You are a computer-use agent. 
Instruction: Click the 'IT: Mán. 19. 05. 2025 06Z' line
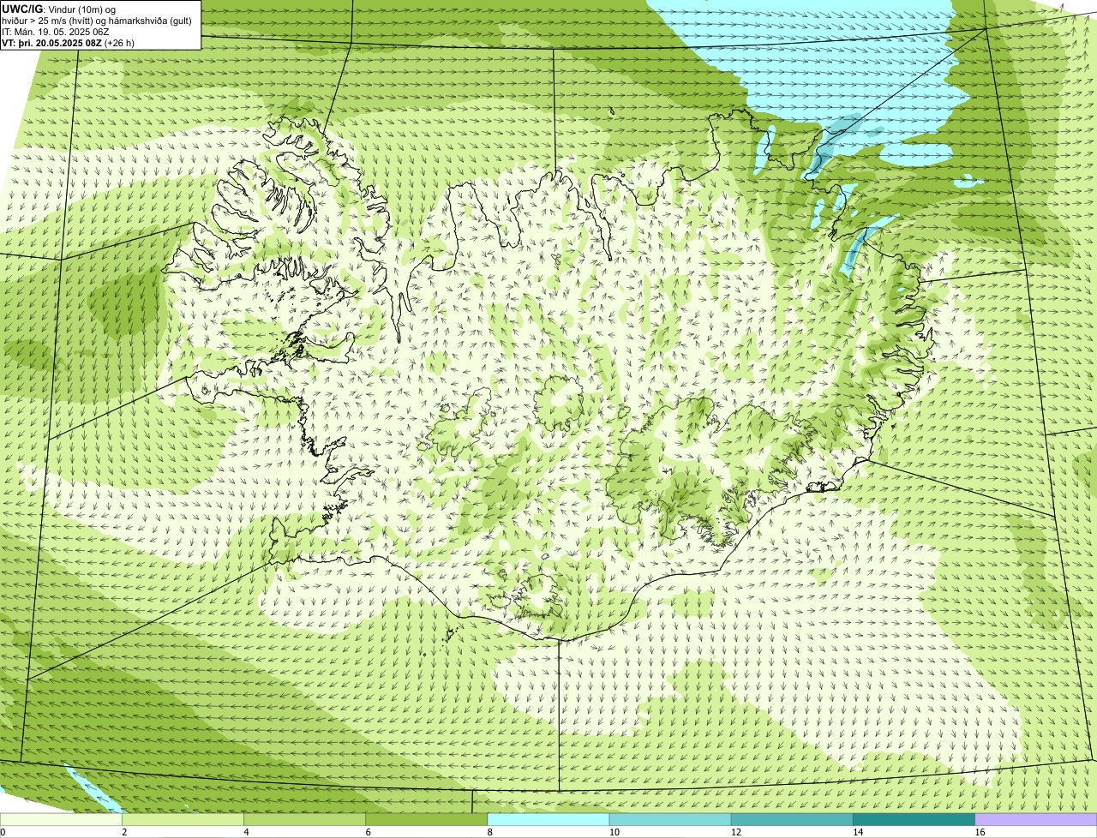click(x=56, y=31)
